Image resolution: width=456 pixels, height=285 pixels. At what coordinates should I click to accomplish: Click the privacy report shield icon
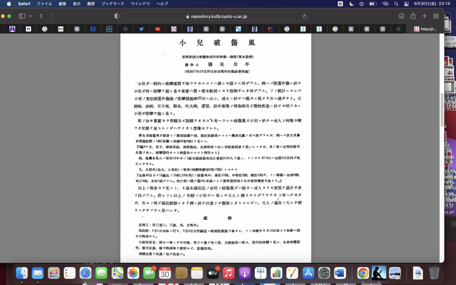click(117, 16)
